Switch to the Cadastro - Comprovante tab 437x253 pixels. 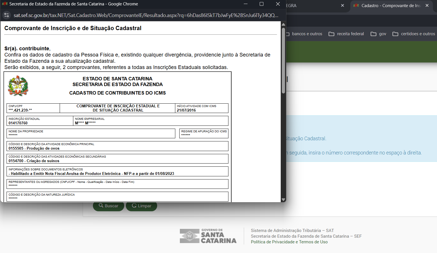pyautogui.click(x=389, y=6)
